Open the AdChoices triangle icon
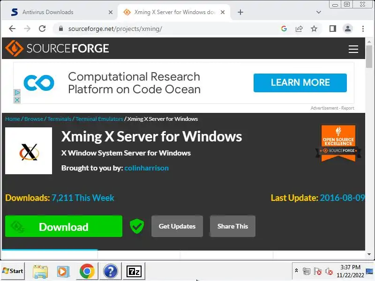 [17, 92]
